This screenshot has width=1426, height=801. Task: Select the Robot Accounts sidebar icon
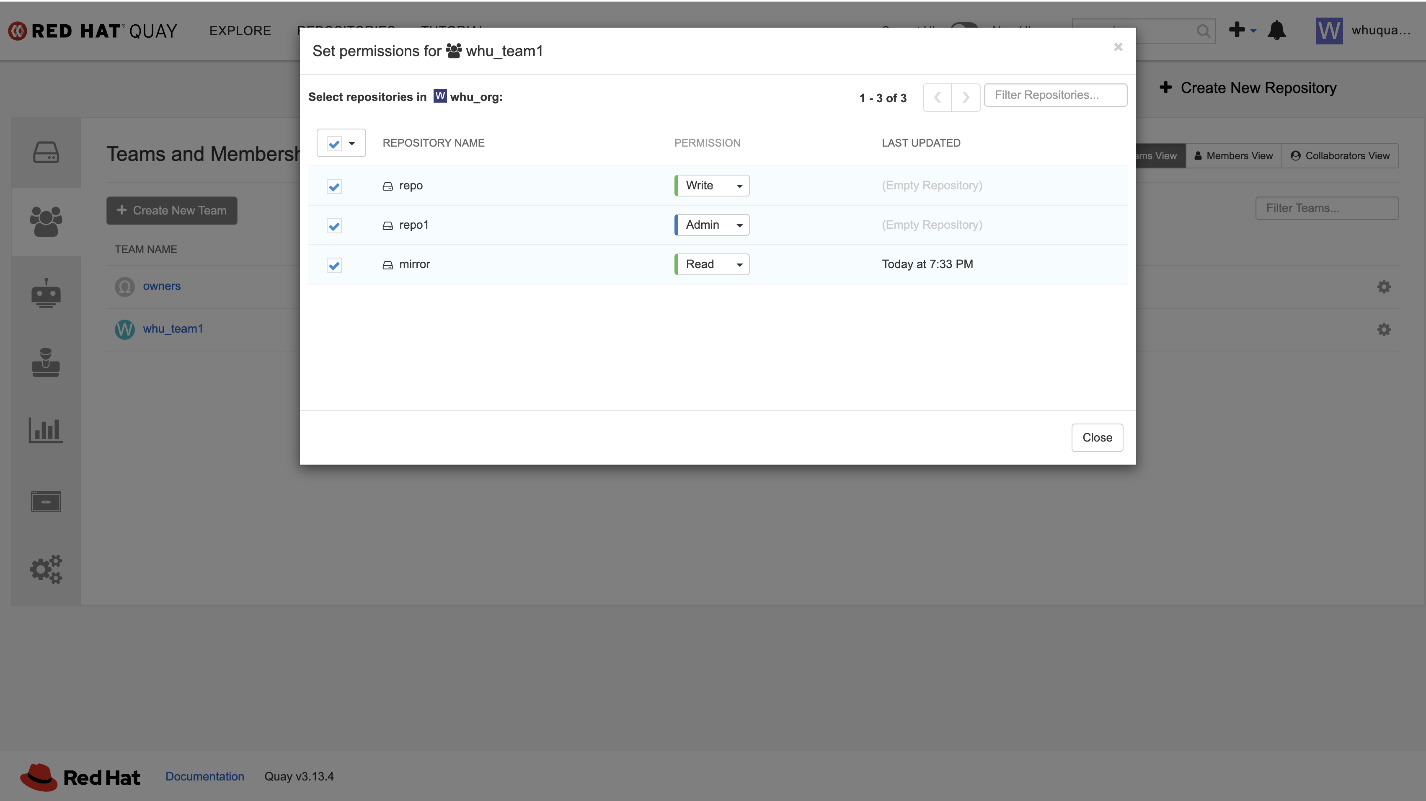coord(46,293)
